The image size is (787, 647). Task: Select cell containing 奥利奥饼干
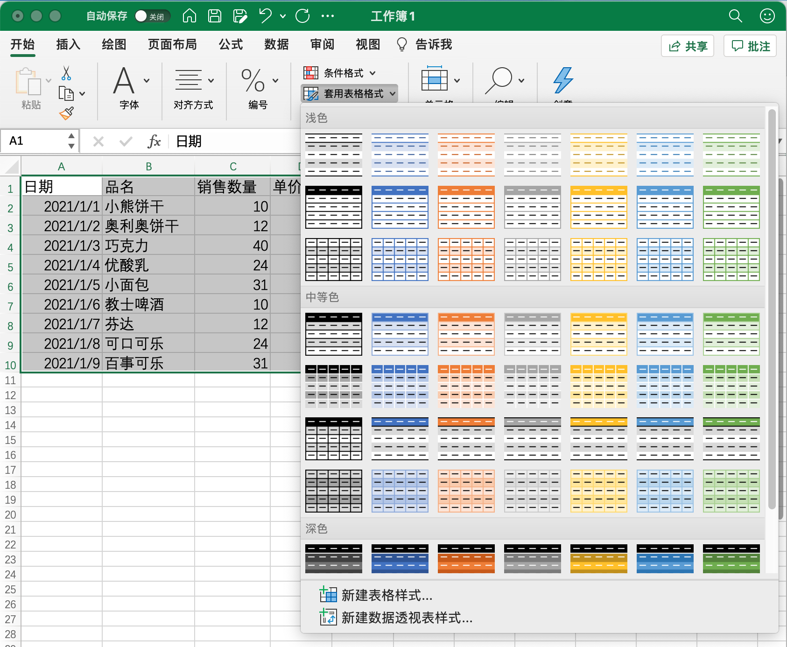click(148, 226)
